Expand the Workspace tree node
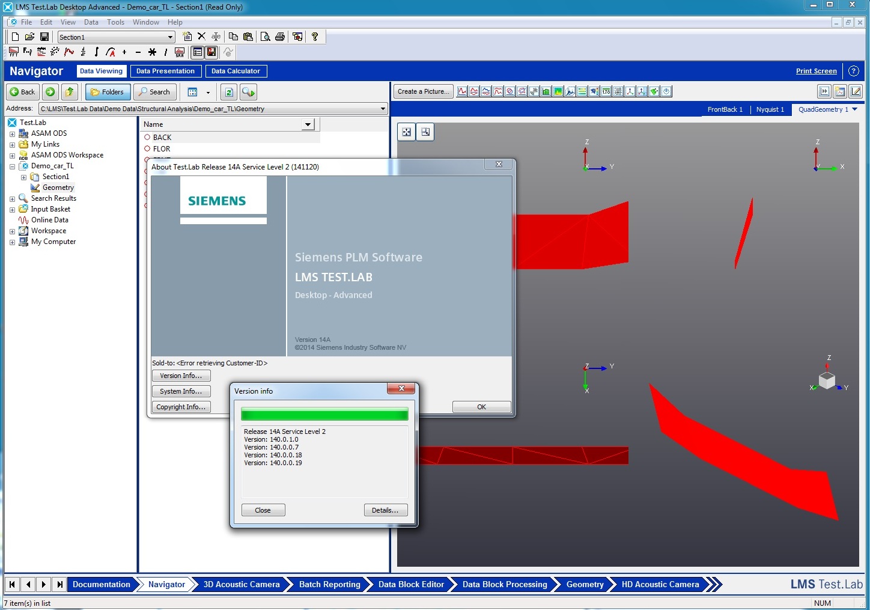Image resolution: width=870 pixels, height=610 pixels. tap(12, 231)
